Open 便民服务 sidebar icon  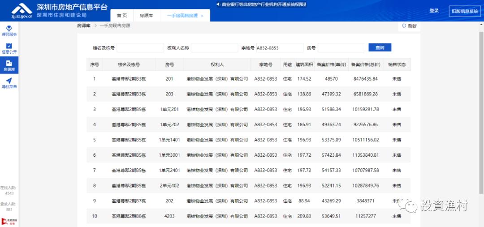point(9,31)
